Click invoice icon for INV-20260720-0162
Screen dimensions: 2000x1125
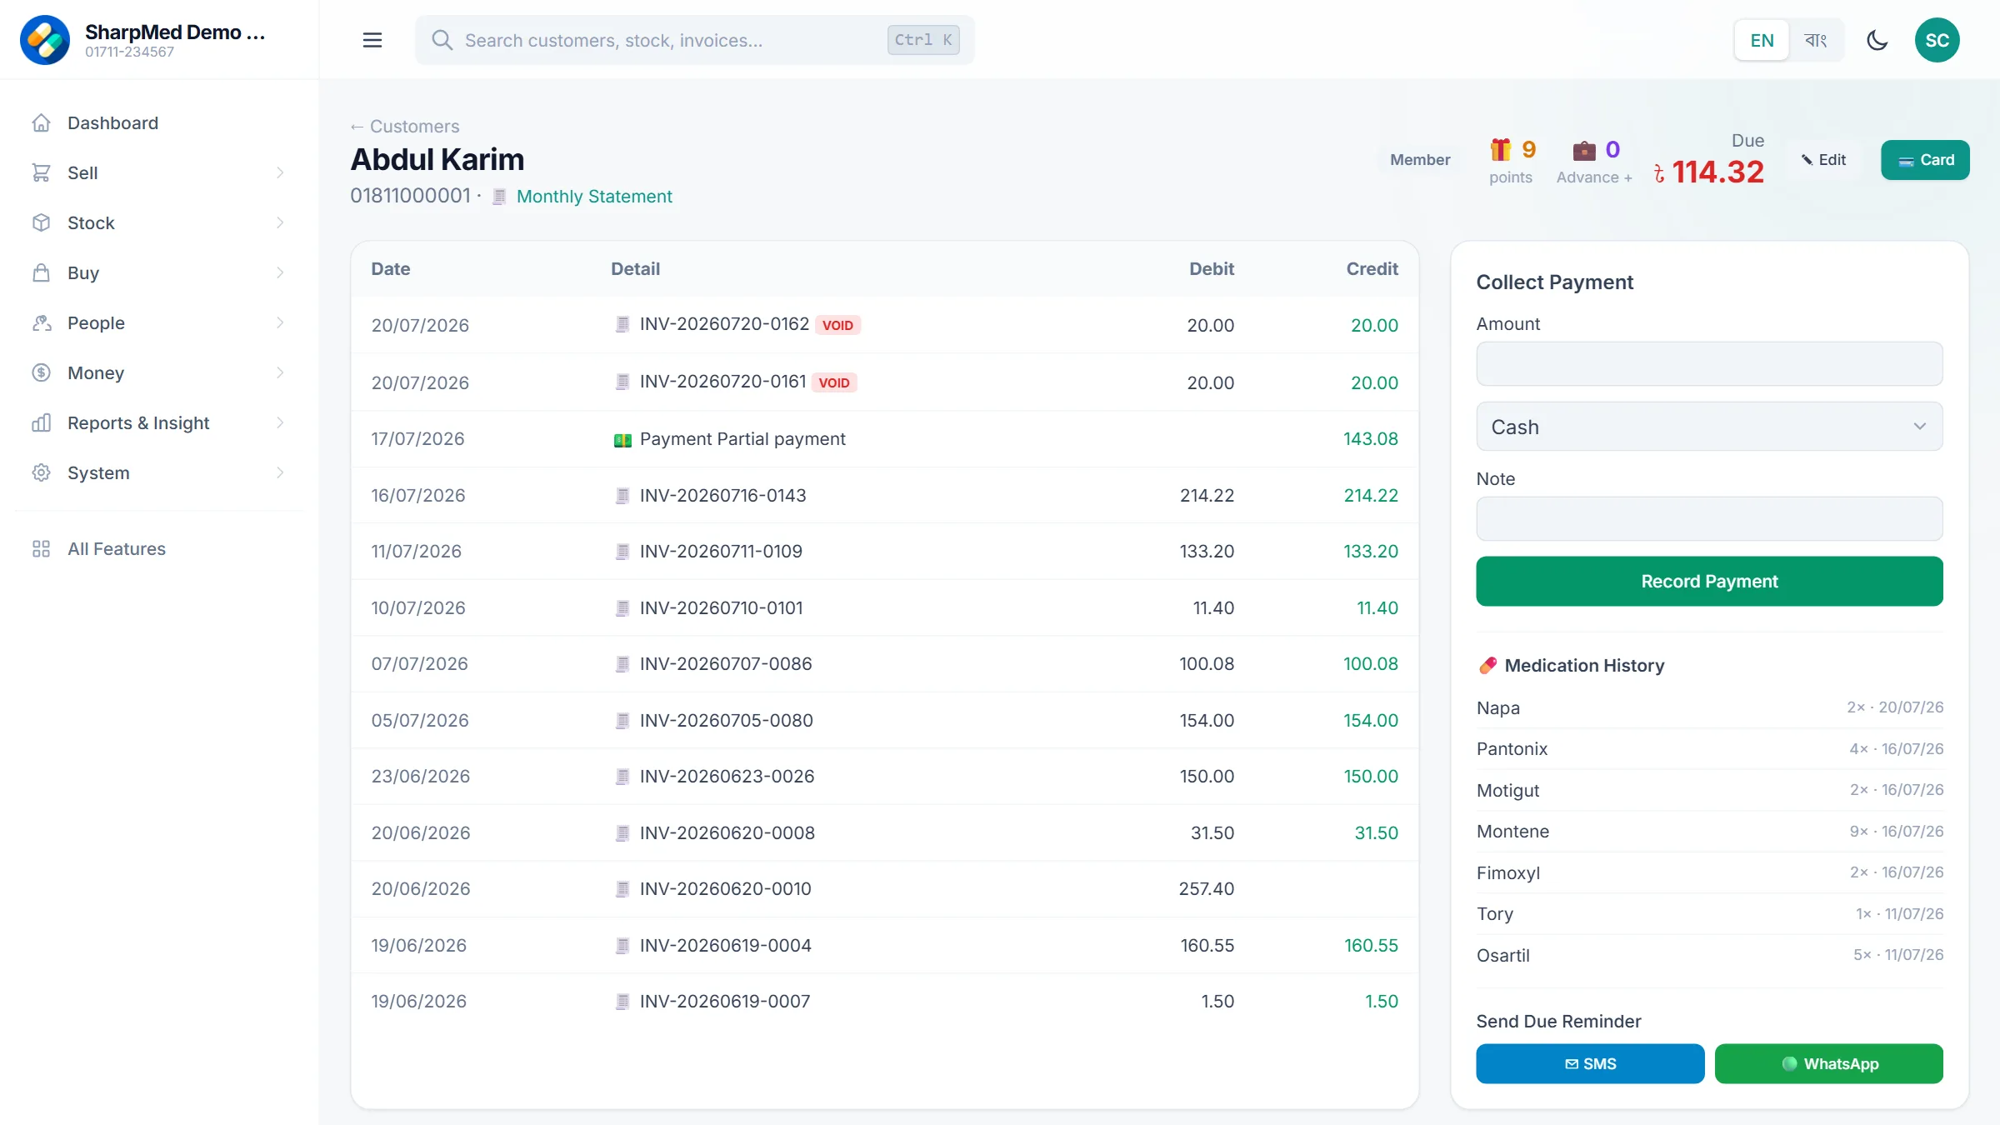(x=622, y=324)
